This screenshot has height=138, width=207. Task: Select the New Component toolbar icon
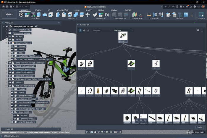click(27, 15)
